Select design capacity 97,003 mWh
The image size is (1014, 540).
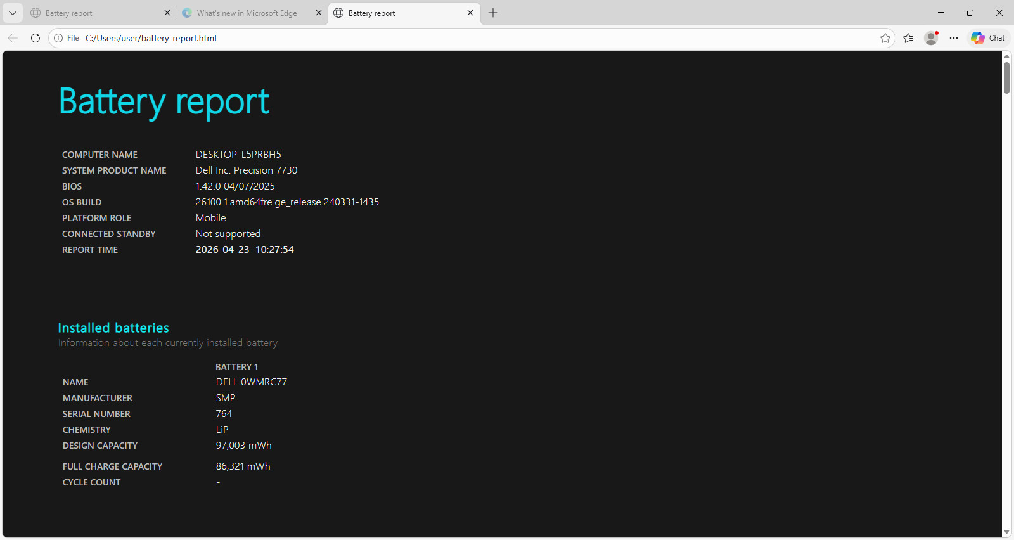pos(243,446)
